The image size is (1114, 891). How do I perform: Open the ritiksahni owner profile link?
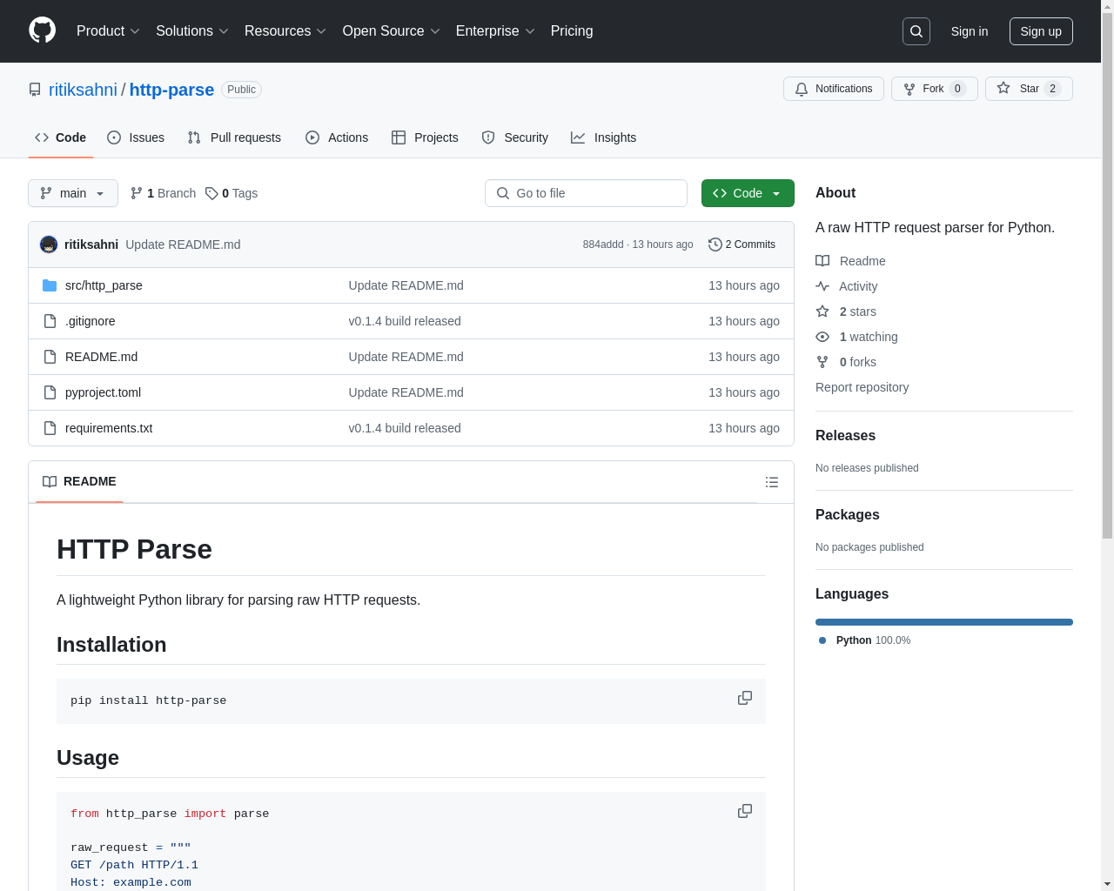click(83, 90)
